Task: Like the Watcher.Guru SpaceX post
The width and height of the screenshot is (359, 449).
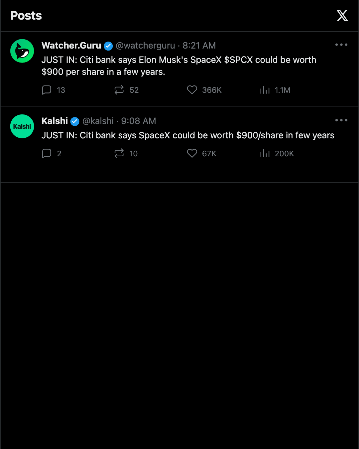Action: [x=192, y=90]
